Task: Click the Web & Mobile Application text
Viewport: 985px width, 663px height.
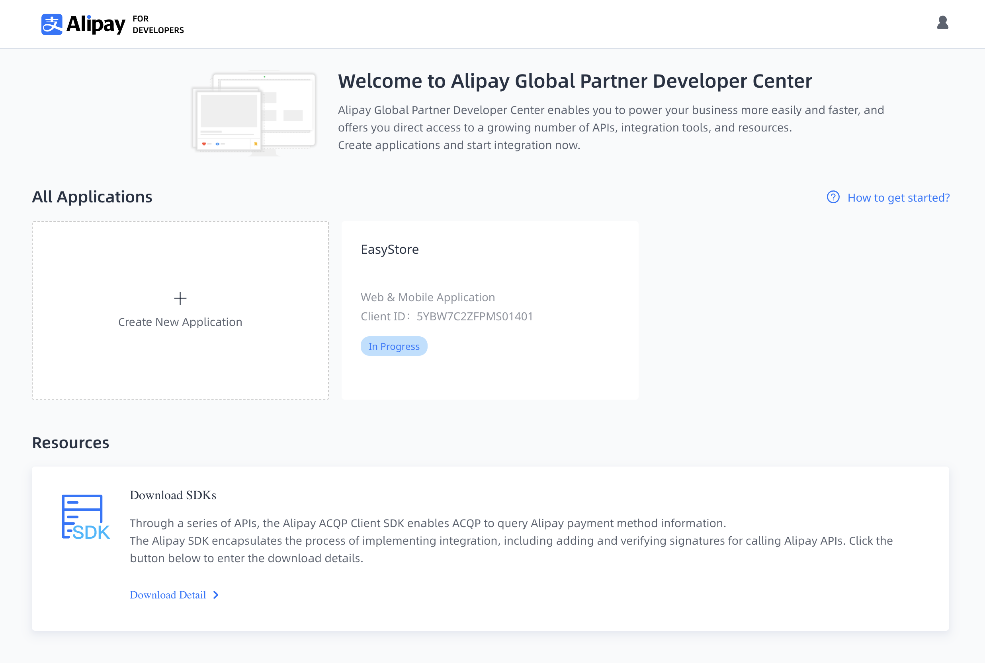Action: click(428, 297)
